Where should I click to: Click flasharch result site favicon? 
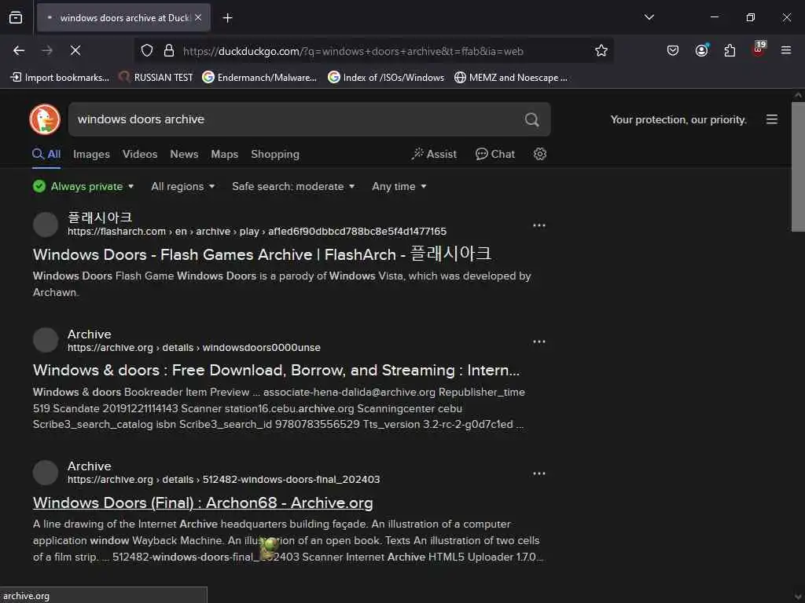point(45,225)
